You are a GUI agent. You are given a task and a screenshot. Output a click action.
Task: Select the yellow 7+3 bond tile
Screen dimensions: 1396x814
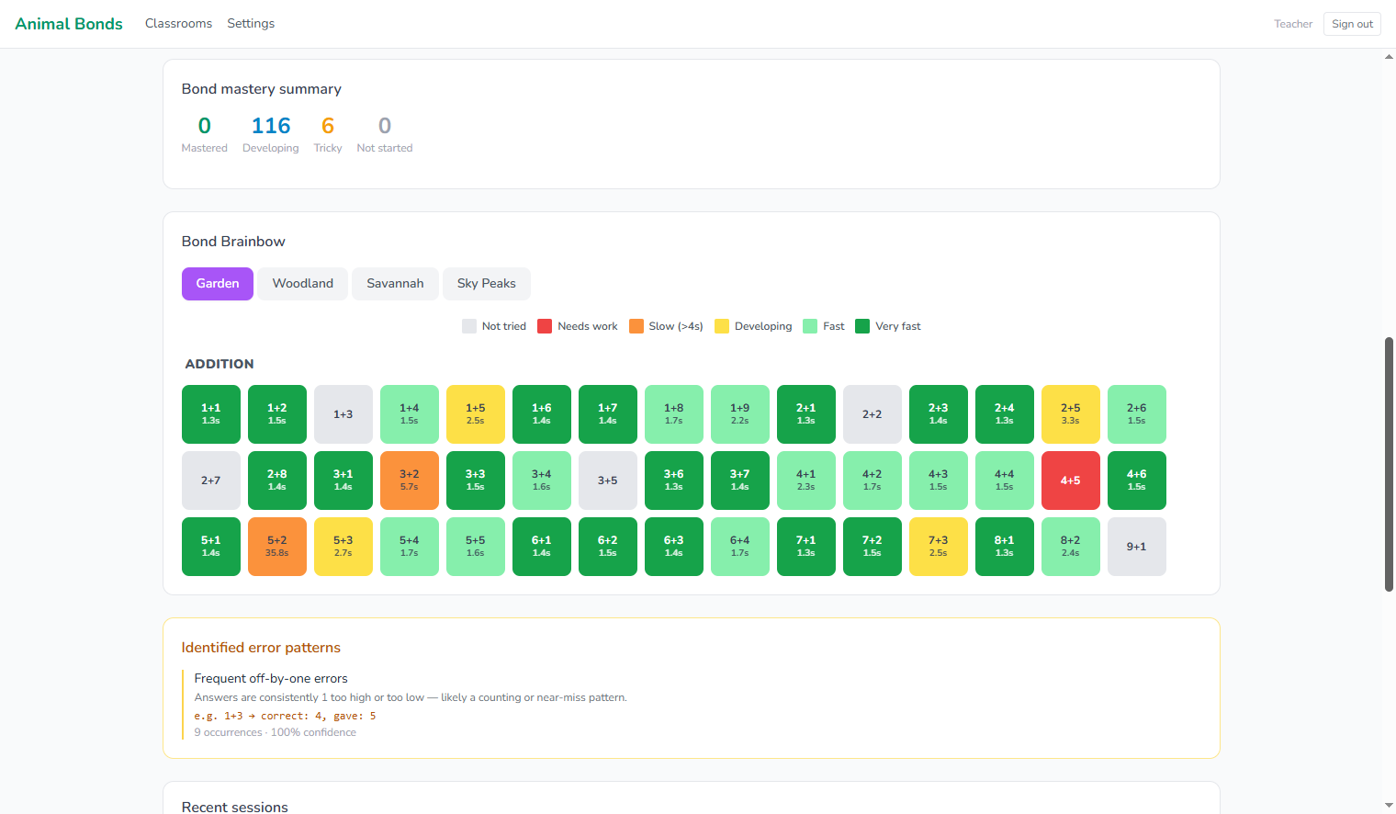938,547
